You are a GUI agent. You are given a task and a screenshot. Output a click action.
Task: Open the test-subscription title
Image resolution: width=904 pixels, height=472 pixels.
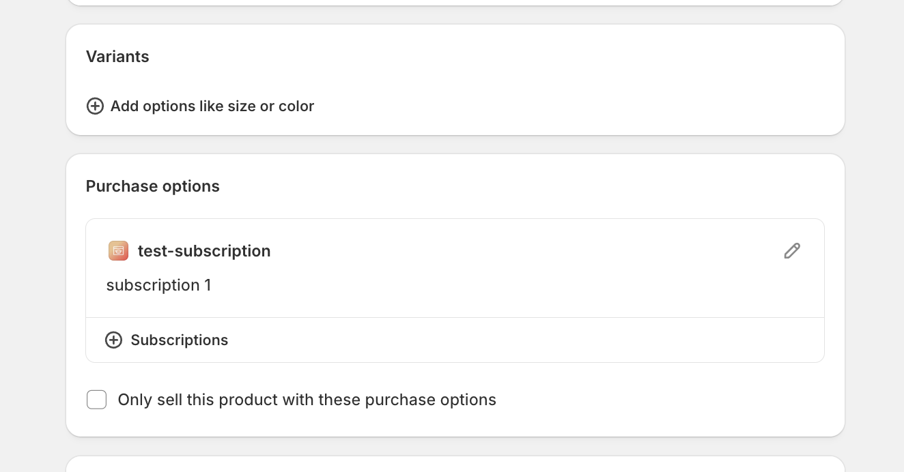click(x=204, y=251)
